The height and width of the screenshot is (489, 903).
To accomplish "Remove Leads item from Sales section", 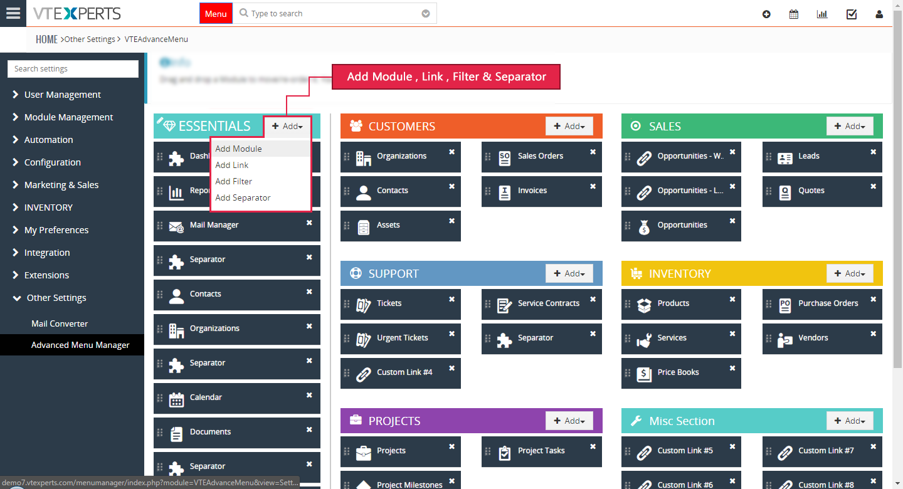I will (873, 152).
